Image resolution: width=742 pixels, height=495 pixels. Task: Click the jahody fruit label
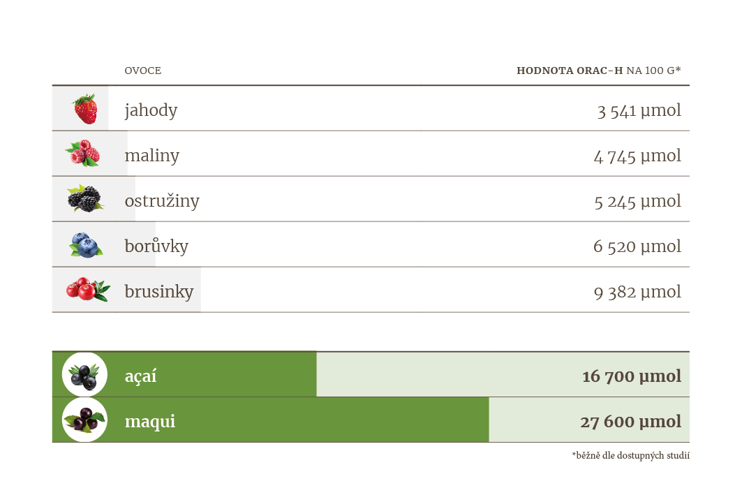click(x=151, y=110)
